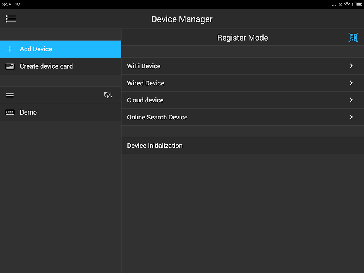Screen dimensions: 364x273
Task: Click the plus icon beside Add Device
Action: pyautogui.click(x=10, y=49)
